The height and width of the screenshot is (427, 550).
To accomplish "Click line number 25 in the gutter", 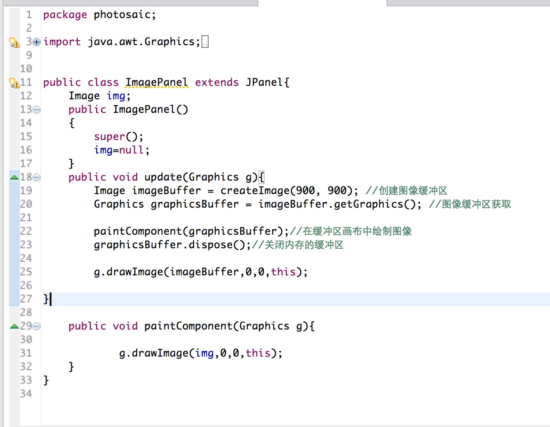I will click(26, 272).
